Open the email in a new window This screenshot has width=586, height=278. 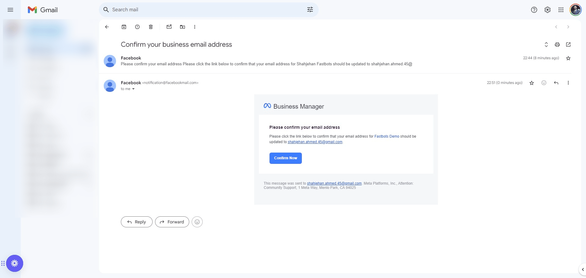pyautogui.click(x=568, y=45)
